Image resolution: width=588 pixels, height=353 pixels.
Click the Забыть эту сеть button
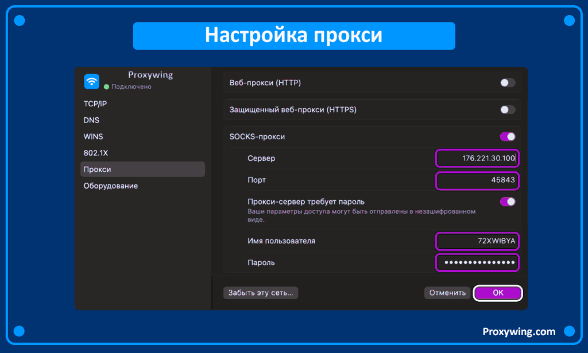click(x=261, y=293)
